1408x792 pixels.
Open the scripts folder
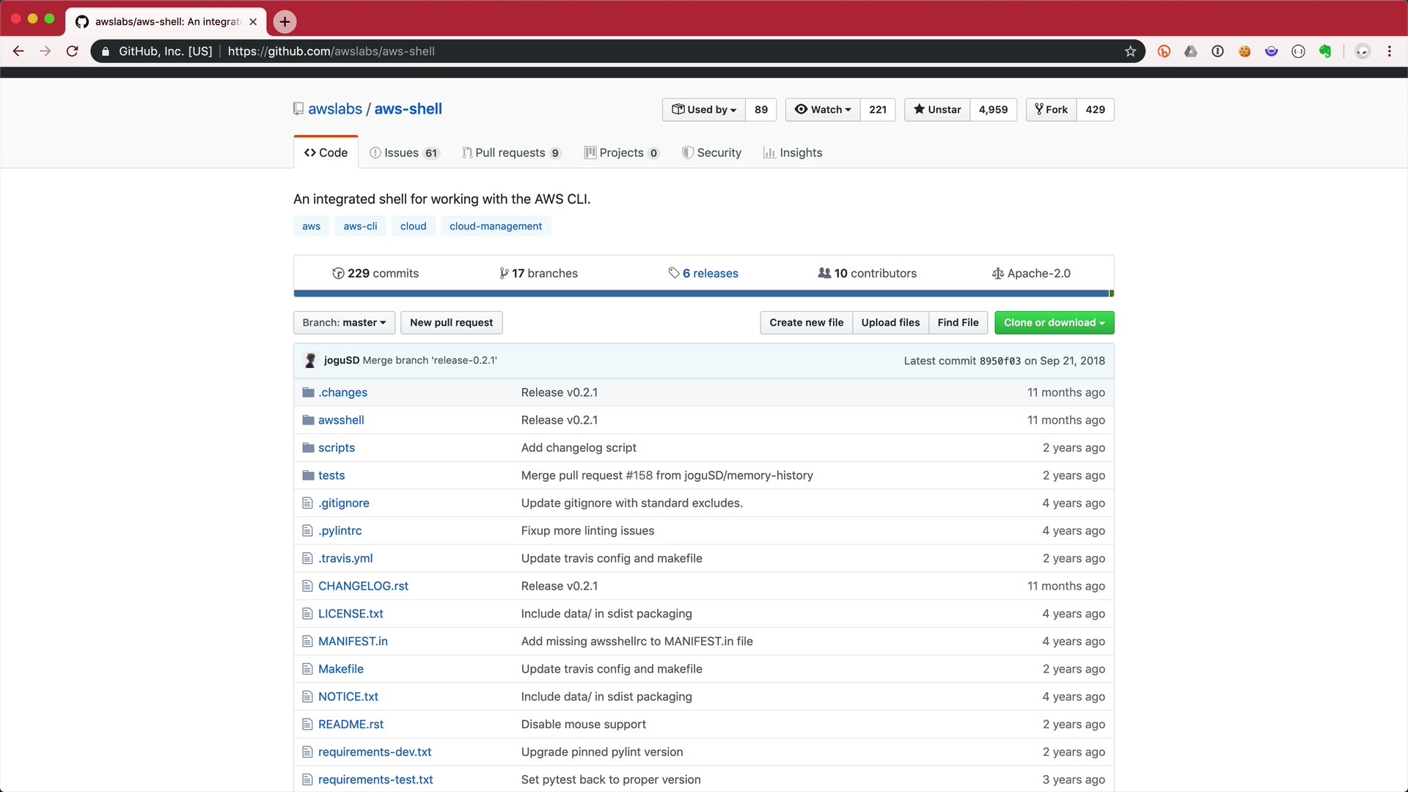tap(336, 448)
